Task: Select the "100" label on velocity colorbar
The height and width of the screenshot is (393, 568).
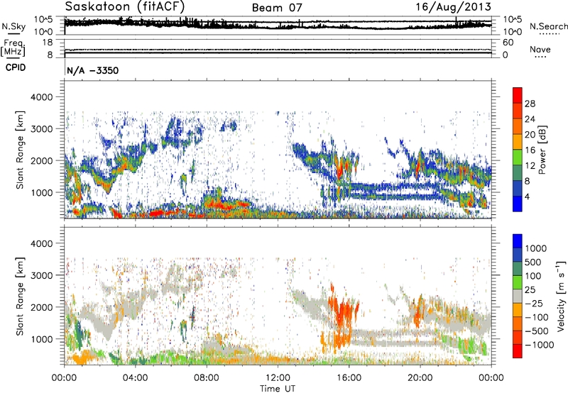Action: 533,276
